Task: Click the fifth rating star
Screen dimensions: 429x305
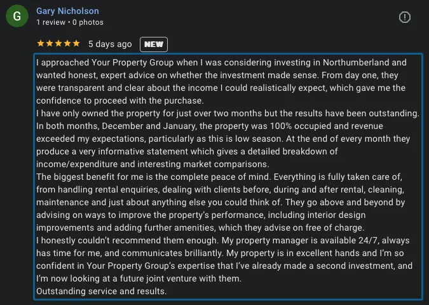Action: click(76, 43)
